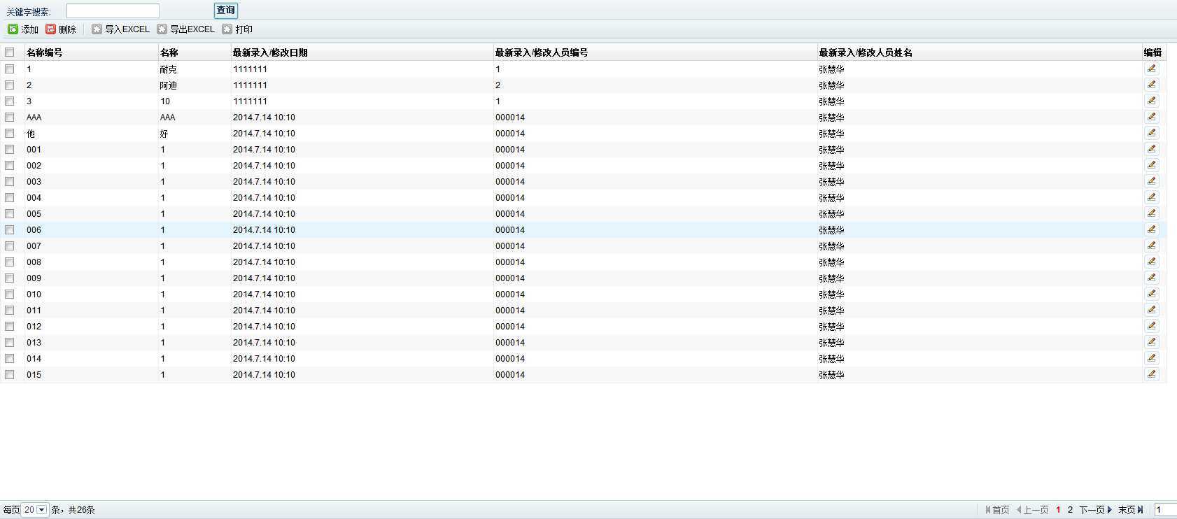This screenshot has width=1177, height=519.
Task: Edit the row numbered 012
Action: (x=1151, y=326)
